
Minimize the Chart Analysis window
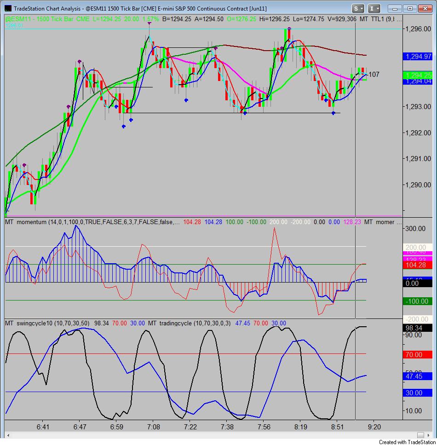(x=395, y=9)
